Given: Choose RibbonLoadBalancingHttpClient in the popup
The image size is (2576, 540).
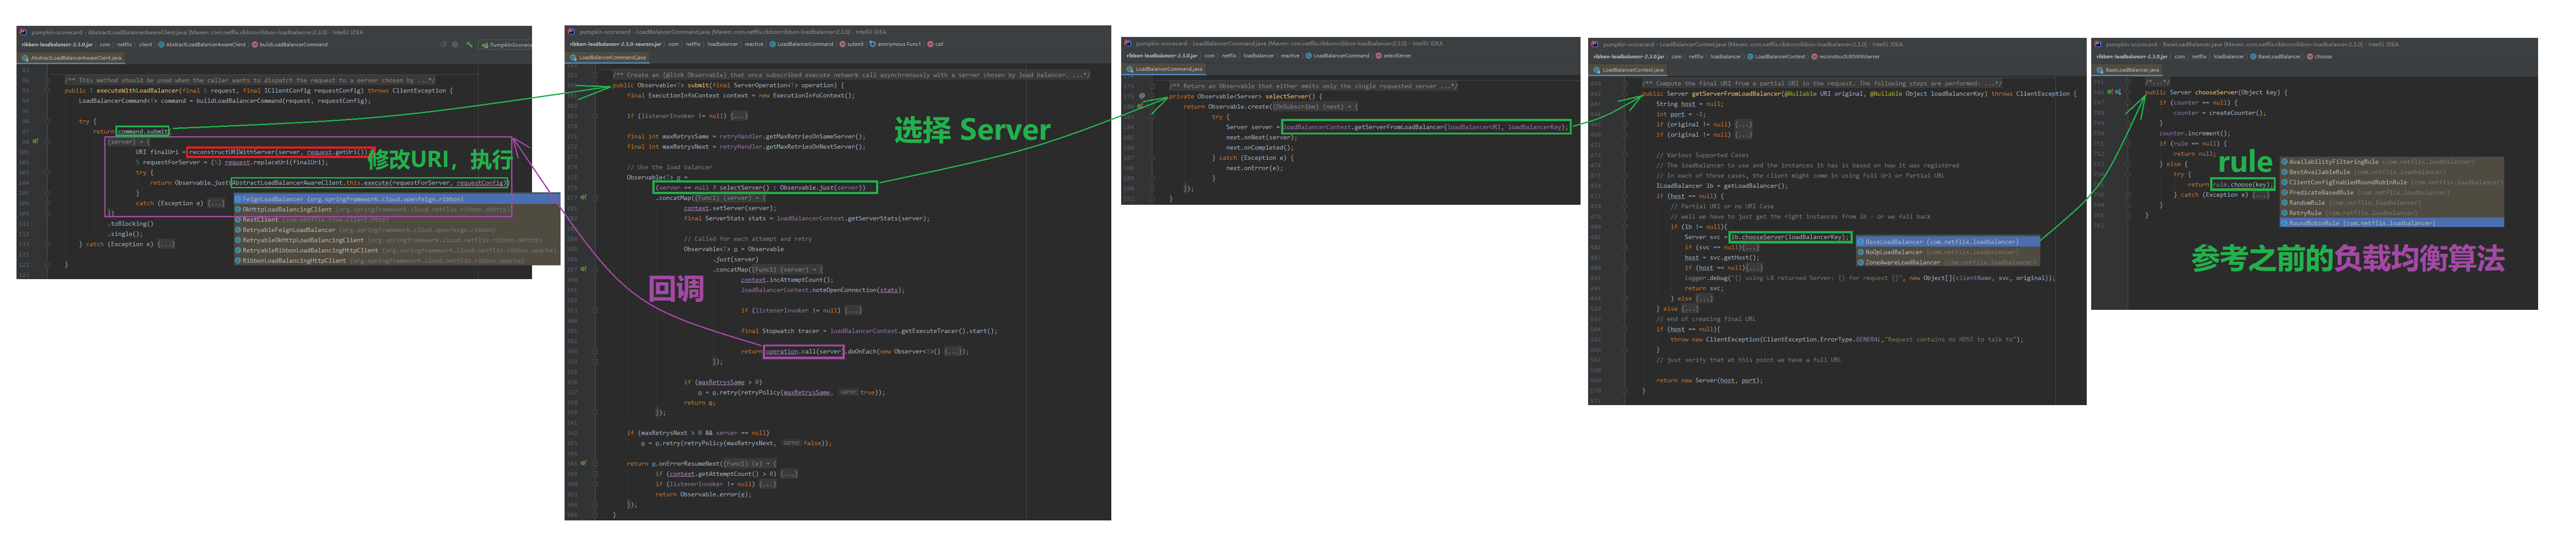Looking at the screenshot, I should [x=396, y=260].
